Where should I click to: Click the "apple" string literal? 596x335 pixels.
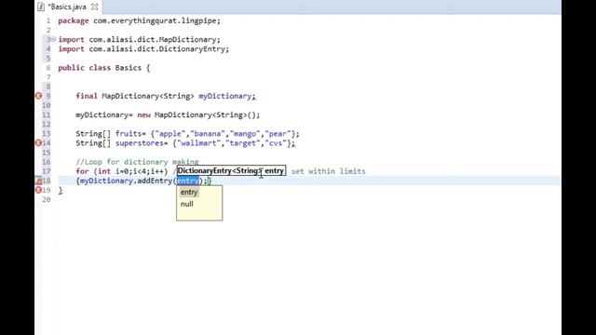click(169, 134)
